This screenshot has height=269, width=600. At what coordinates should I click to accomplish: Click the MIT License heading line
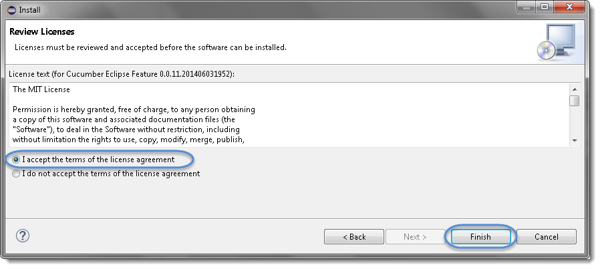coord(41,89)
